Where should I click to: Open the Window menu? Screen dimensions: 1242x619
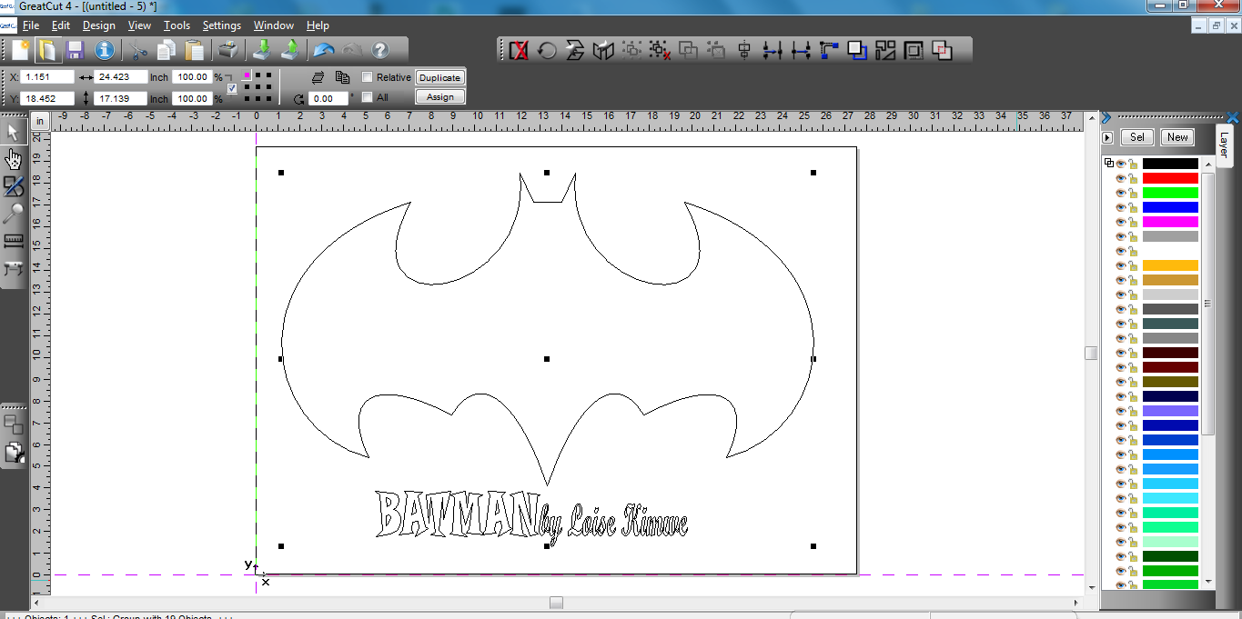274,25
